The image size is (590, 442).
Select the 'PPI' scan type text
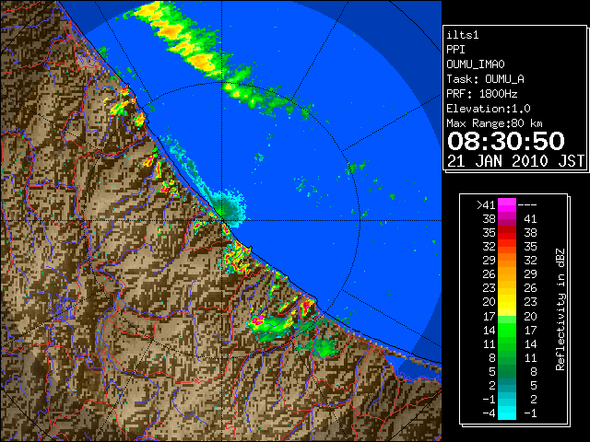pos(455,50)
